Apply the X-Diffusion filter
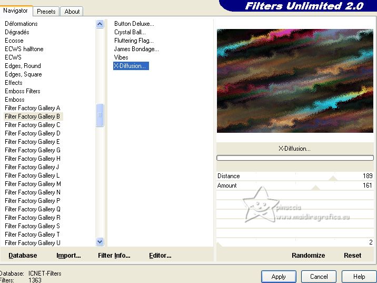 pos(279,277)
